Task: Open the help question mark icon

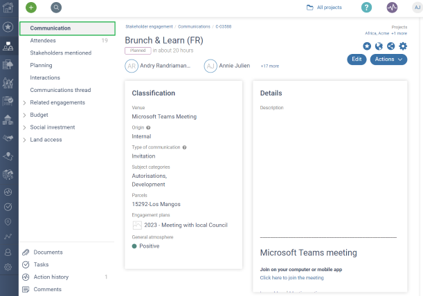Action: pyautogui.click(x=366, y=8)
